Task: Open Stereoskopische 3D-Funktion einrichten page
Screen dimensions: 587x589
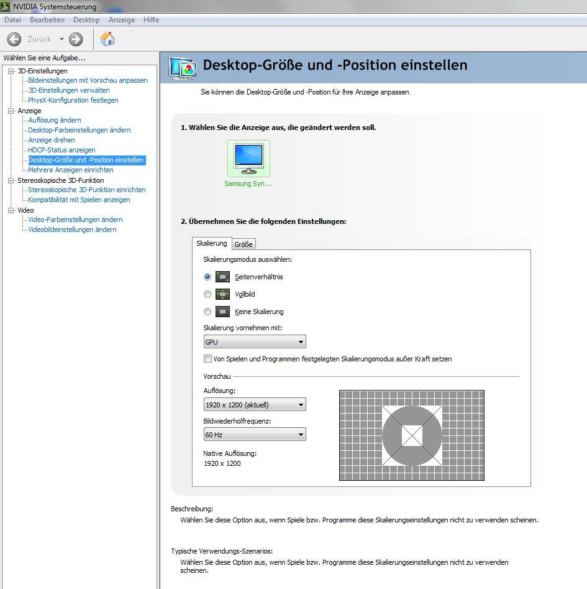Action: coord(87,190)
